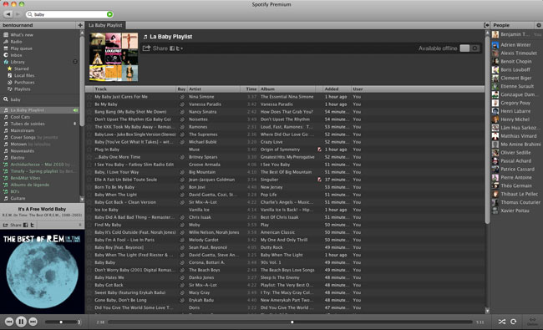Sort by Artist column header

[214, 89]
